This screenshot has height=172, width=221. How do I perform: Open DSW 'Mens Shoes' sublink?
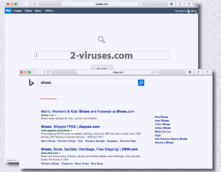pyautogui.click(x=82, y=163)
